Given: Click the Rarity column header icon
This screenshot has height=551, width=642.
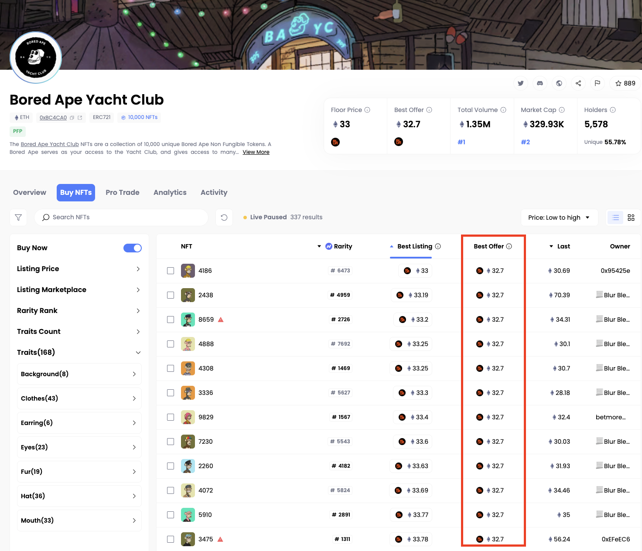Looking at the screenshot, I should pos(329,246).
